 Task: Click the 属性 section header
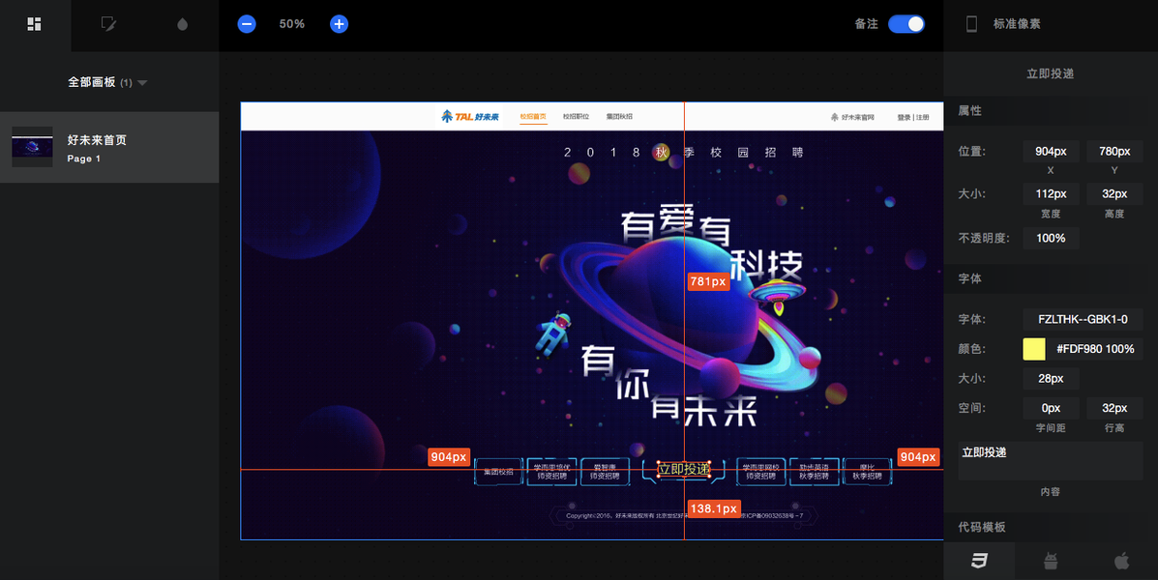[969, 111]
